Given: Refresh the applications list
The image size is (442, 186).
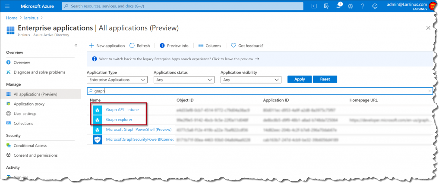Looking at the screenshot, I should coord(139,46).
